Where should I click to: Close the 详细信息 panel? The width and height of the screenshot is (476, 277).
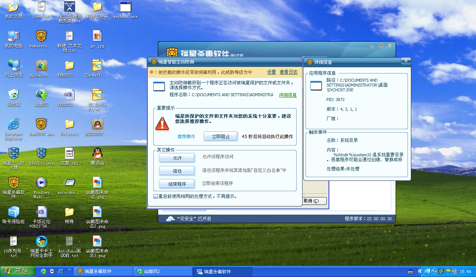[x=406, y=61]
